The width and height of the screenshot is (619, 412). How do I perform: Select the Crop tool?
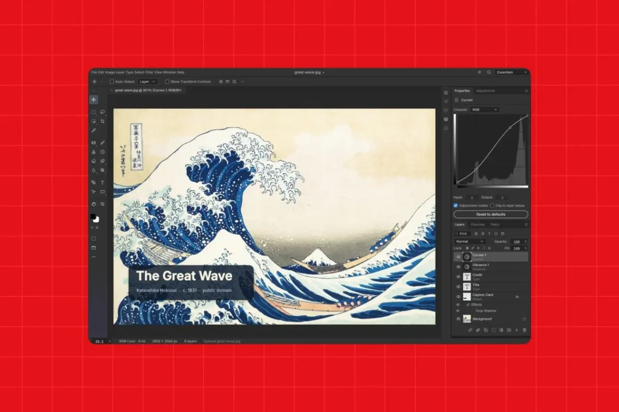[x=103, y=121]
